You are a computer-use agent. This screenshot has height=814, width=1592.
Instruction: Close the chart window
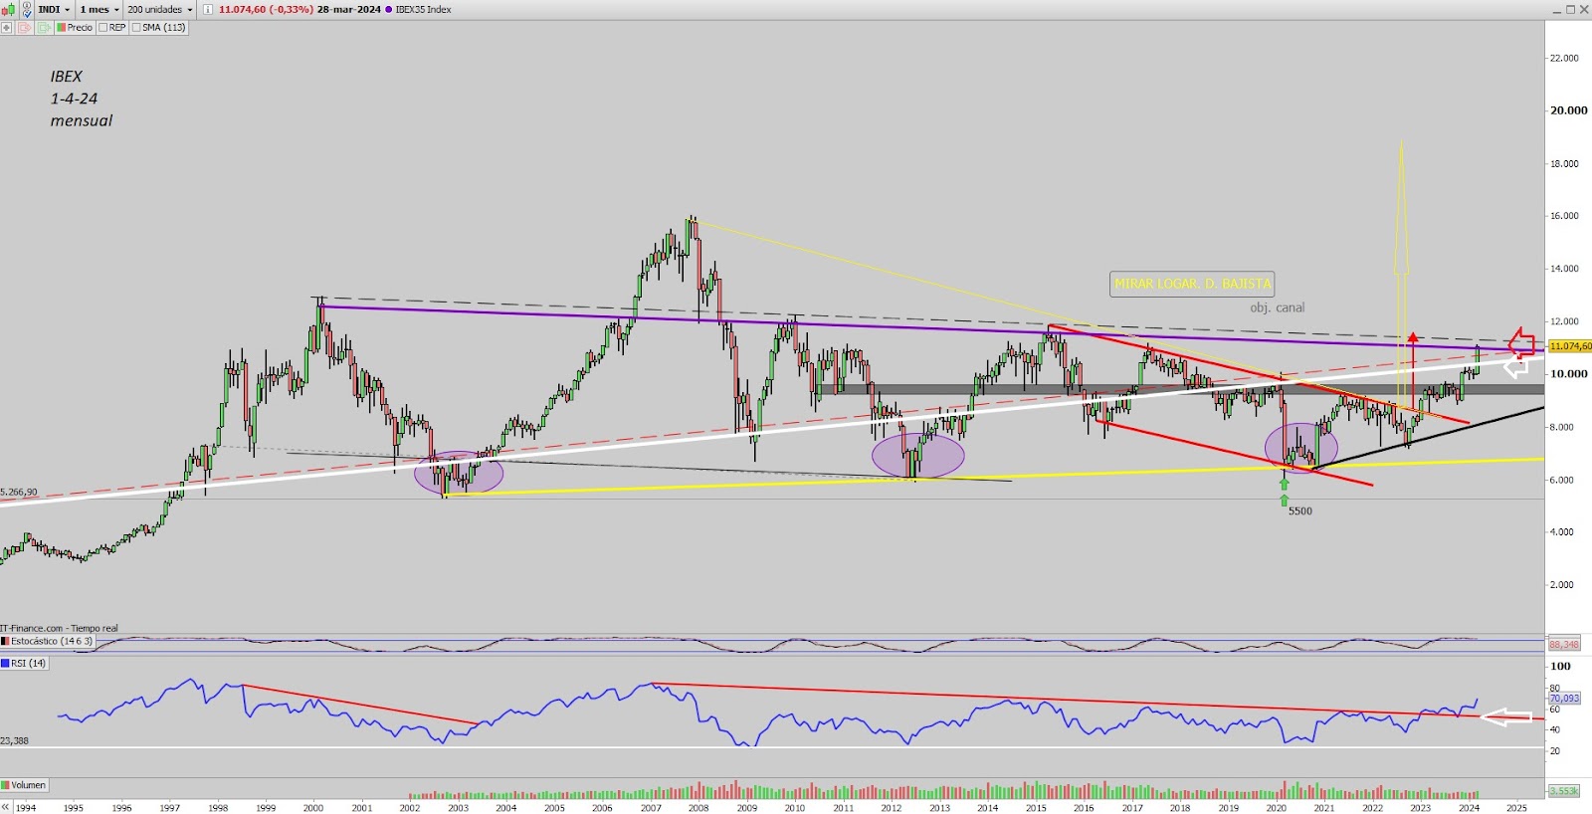click(x=1584, y=9)
